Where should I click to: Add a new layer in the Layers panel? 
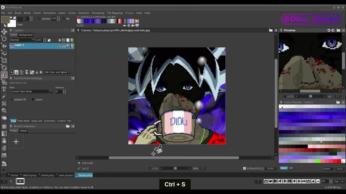[x=11, y=72]
